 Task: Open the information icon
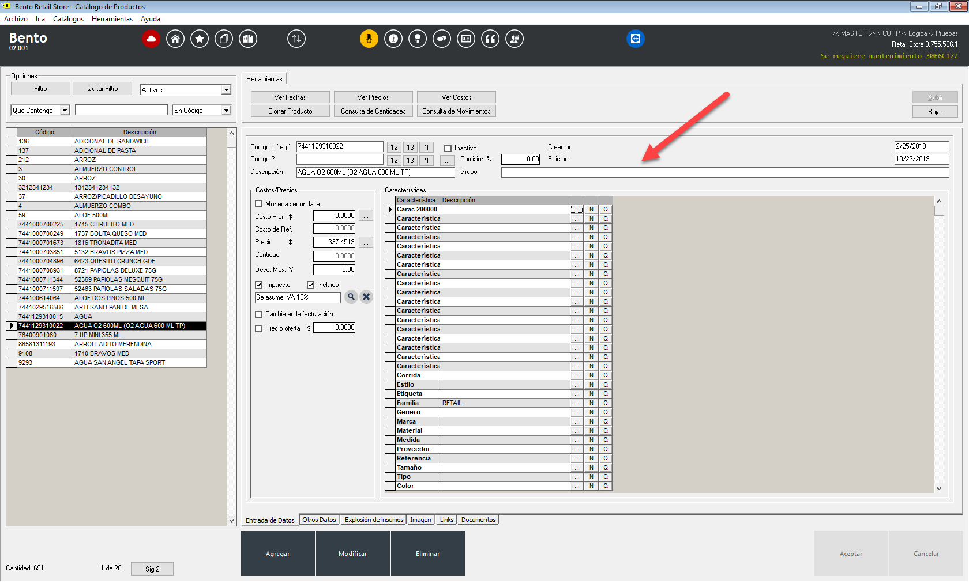[393, 39]
